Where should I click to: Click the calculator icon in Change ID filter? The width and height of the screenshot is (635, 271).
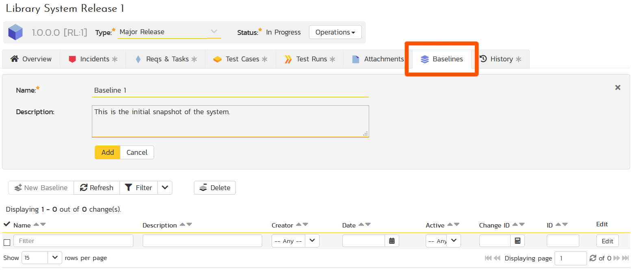click(517, 241)
